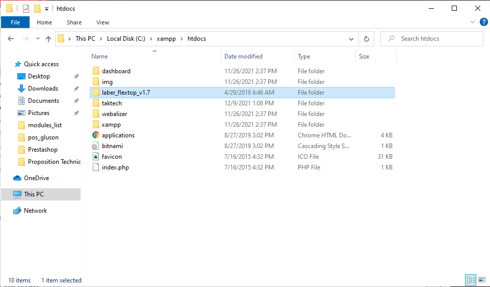
Task: Select the dashboard folder
Action: tap(116, 71)
